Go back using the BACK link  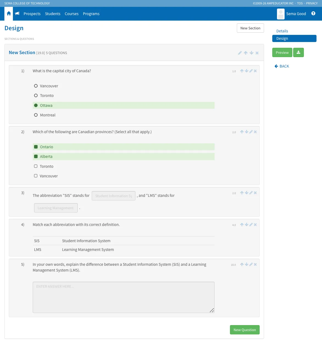(282, 66)
